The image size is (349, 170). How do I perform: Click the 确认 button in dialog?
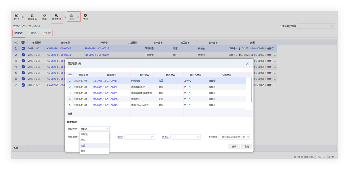234,146
